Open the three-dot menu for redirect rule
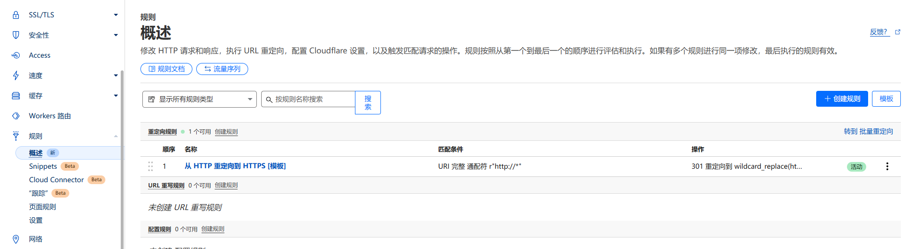This screenshot has height=249, width=909. tap(887, 166)
